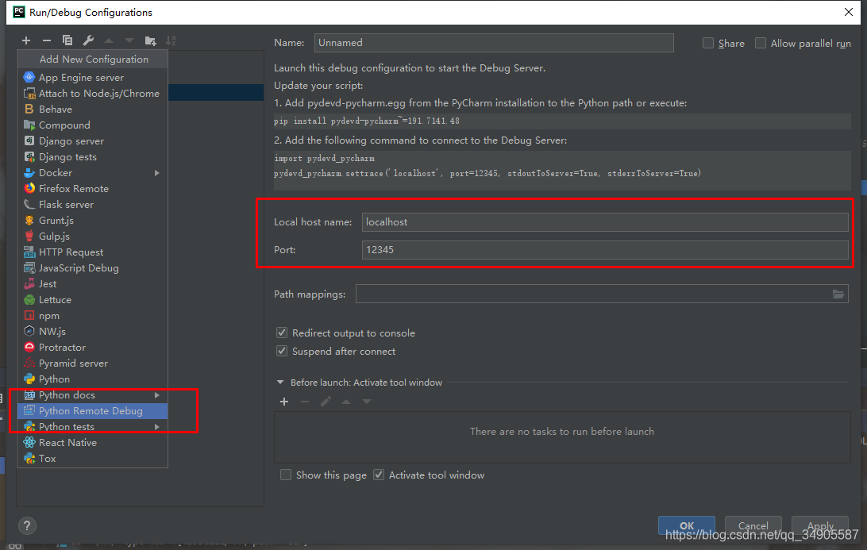867x550 pixels.
Task: Collapse the Before launch section
Action: point(280,383)
